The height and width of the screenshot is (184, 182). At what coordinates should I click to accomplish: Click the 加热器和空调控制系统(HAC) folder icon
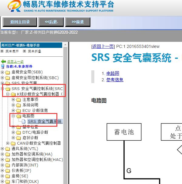coord(8,160)
